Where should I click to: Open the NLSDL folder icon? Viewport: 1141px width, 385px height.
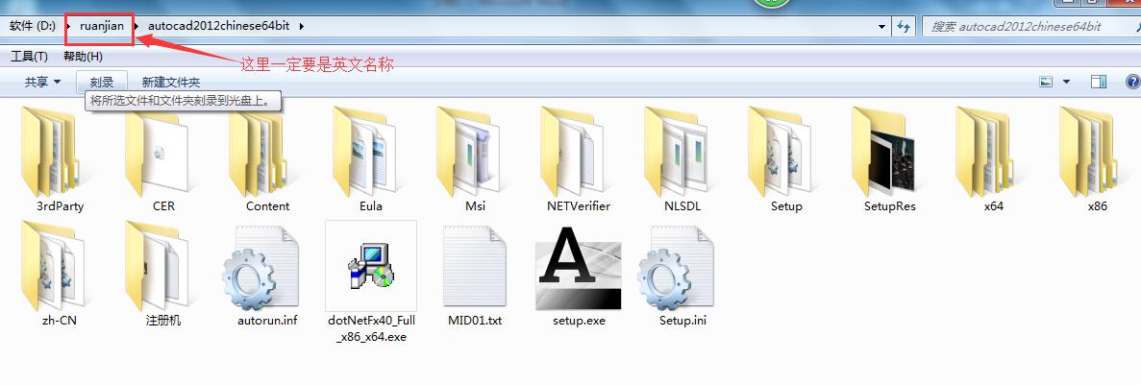677,152
